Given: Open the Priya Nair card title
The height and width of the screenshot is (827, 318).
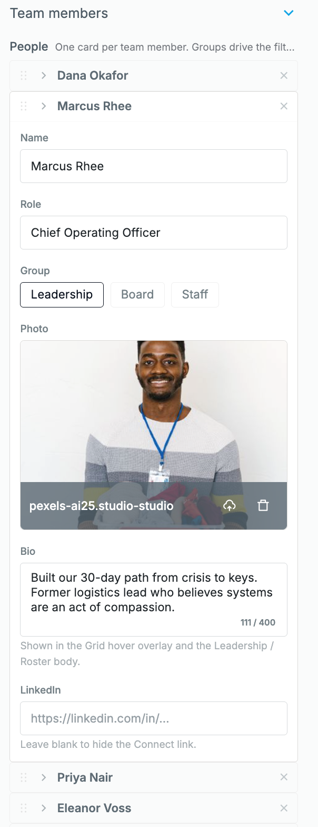Looking at the screenshot, I should pyautogui.click(x=85, y=777).
